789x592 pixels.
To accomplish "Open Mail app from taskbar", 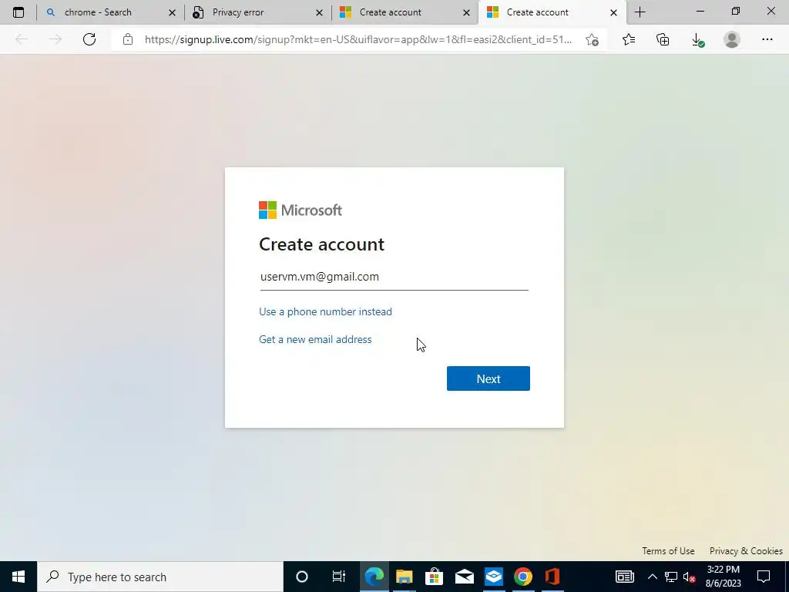I will pos(464,577).
